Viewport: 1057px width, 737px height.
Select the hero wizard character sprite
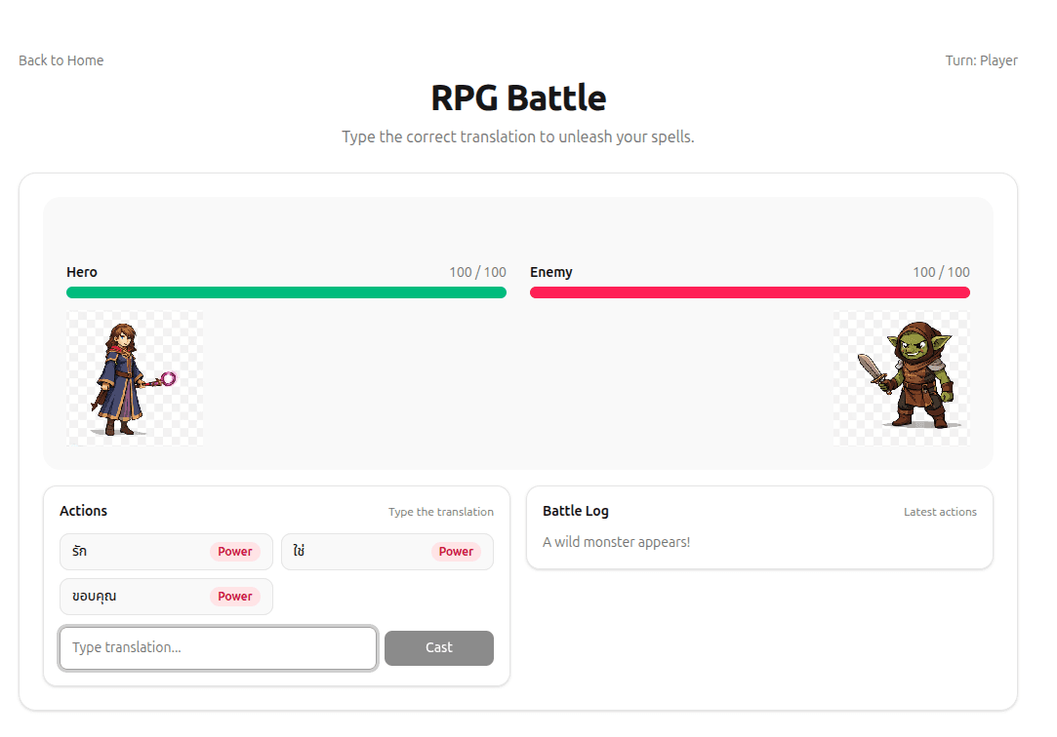[x=135, y=378]
